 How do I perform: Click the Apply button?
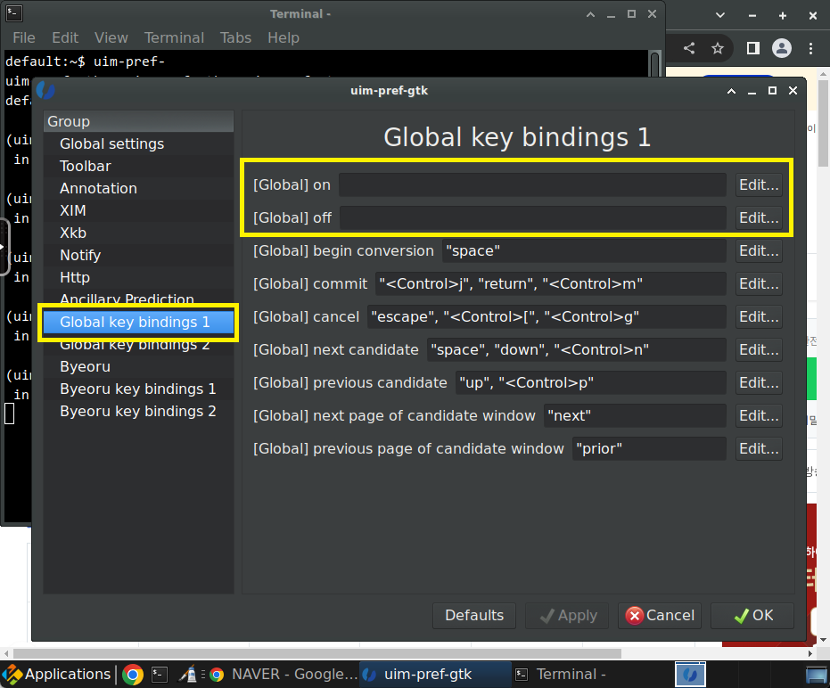pyautogui.click(x=567, y=616)
